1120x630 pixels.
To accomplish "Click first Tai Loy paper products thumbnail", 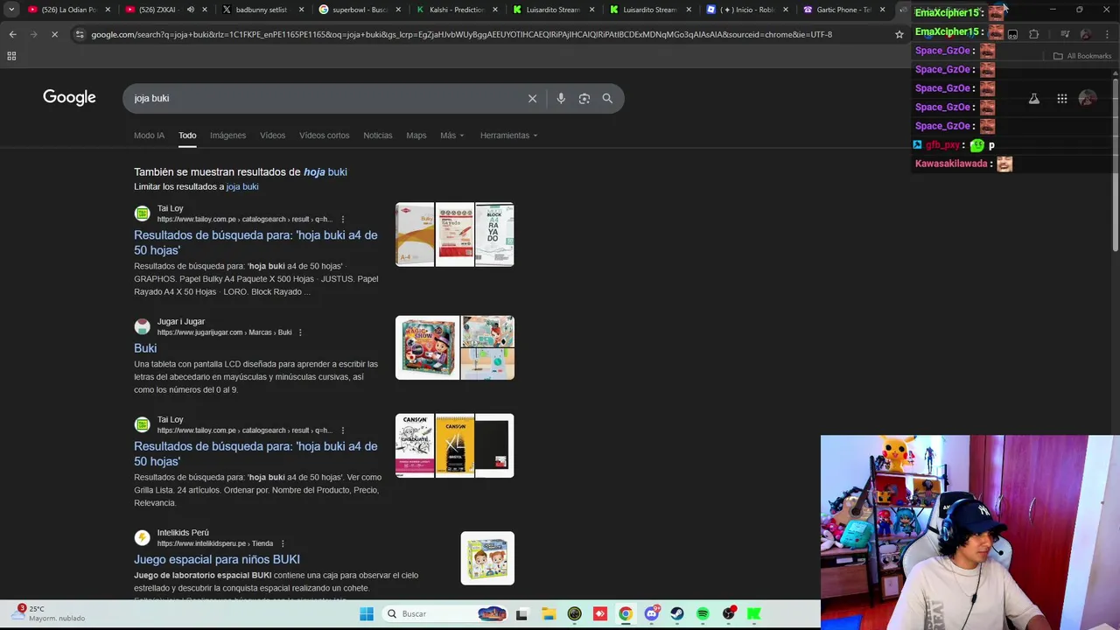I will tap(455, 234).
